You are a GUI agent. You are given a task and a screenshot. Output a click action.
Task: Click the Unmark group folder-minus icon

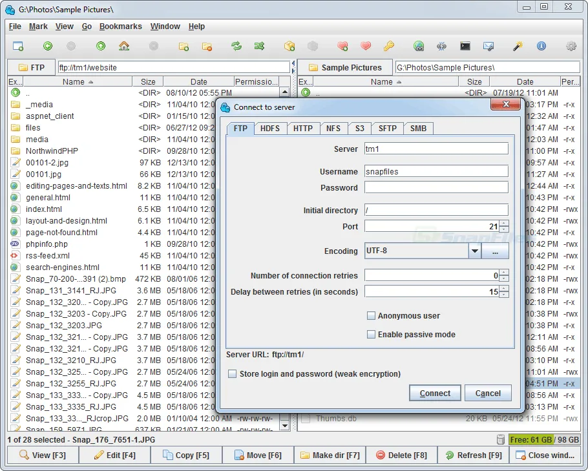pos(207,46)
